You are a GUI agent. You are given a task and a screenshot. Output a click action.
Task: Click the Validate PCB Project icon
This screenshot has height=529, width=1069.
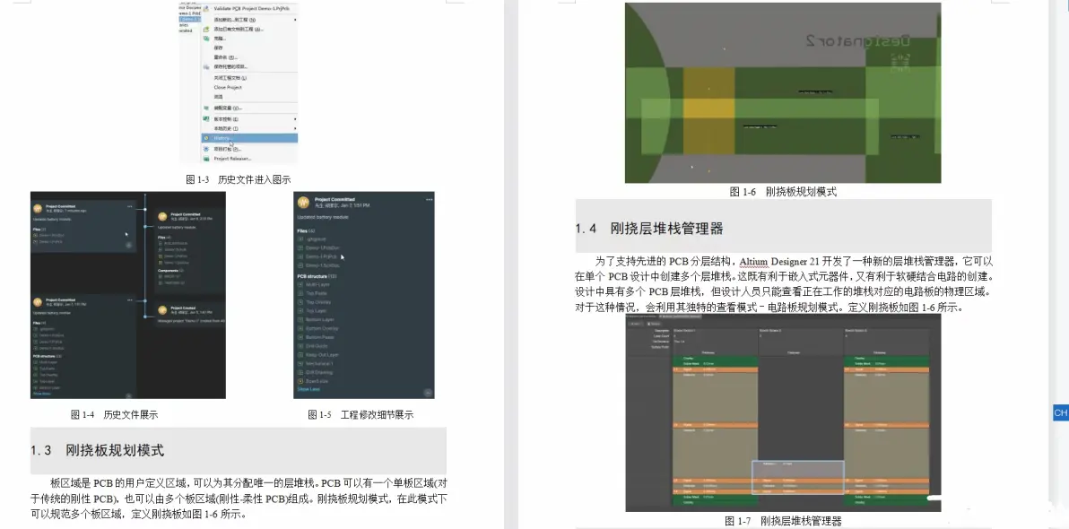click(x=206, y=8)
